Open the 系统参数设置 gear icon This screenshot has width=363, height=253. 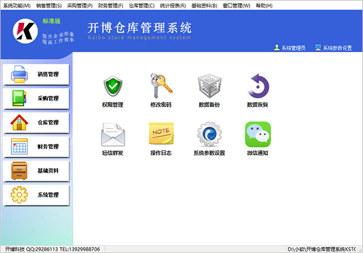pyautogui.click(x=209, y=134)
